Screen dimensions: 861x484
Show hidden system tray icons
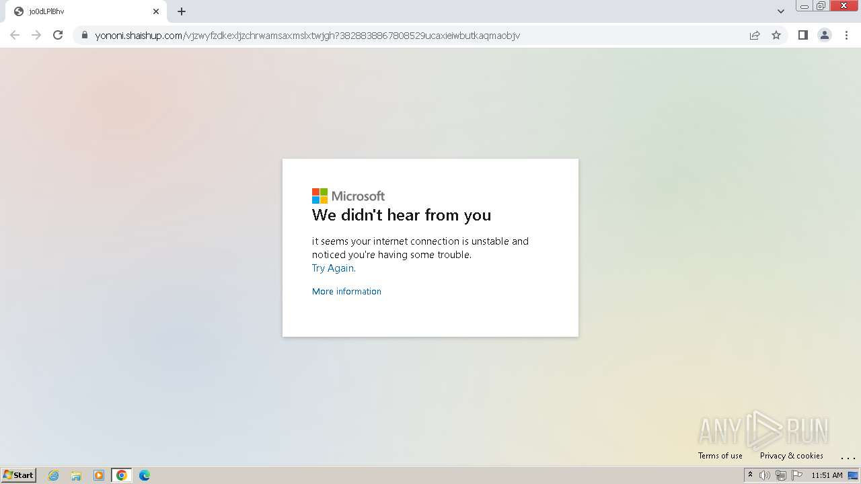(x=750, y=475)
